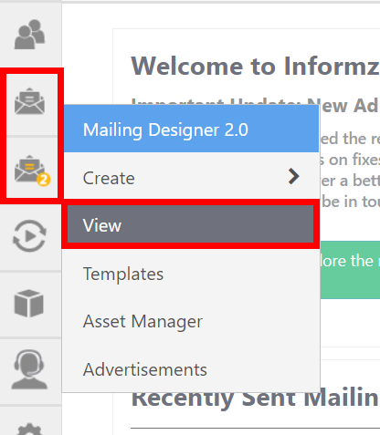This screenshot has width=380, height=435.
Task: Click the Recently Sent Mailings heading
Action: tap(255, 399)
